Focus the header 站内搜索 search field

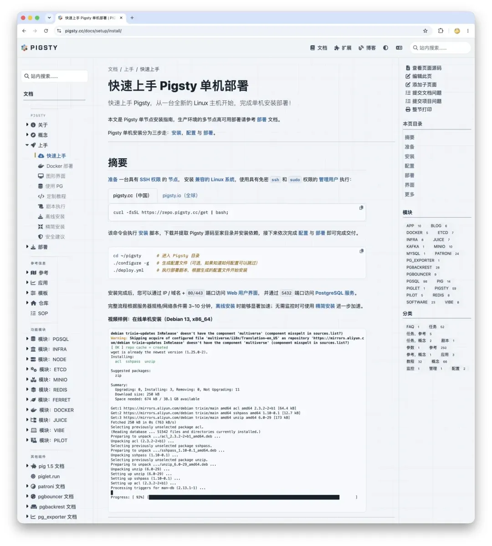point(440,48)
